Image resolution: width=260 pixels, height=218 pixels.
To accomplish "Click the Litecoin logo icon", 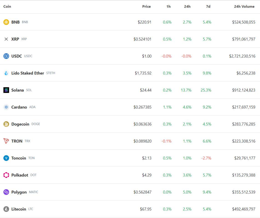I will pos(6,209).
